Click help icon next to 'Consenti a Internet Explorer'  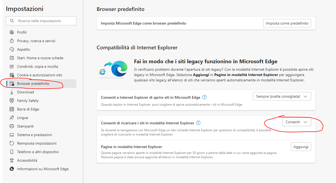pyautogui.click(x=204, y=97)
